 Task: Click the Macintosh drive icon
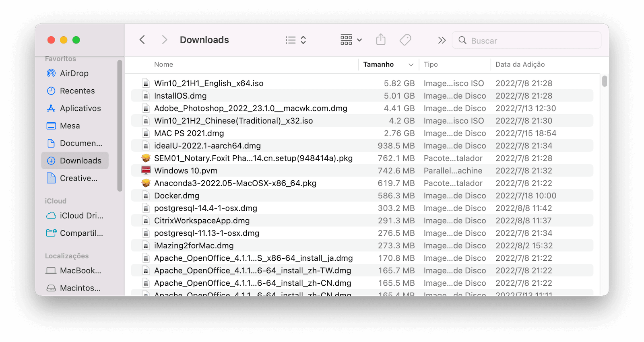[x=51, y=288]
